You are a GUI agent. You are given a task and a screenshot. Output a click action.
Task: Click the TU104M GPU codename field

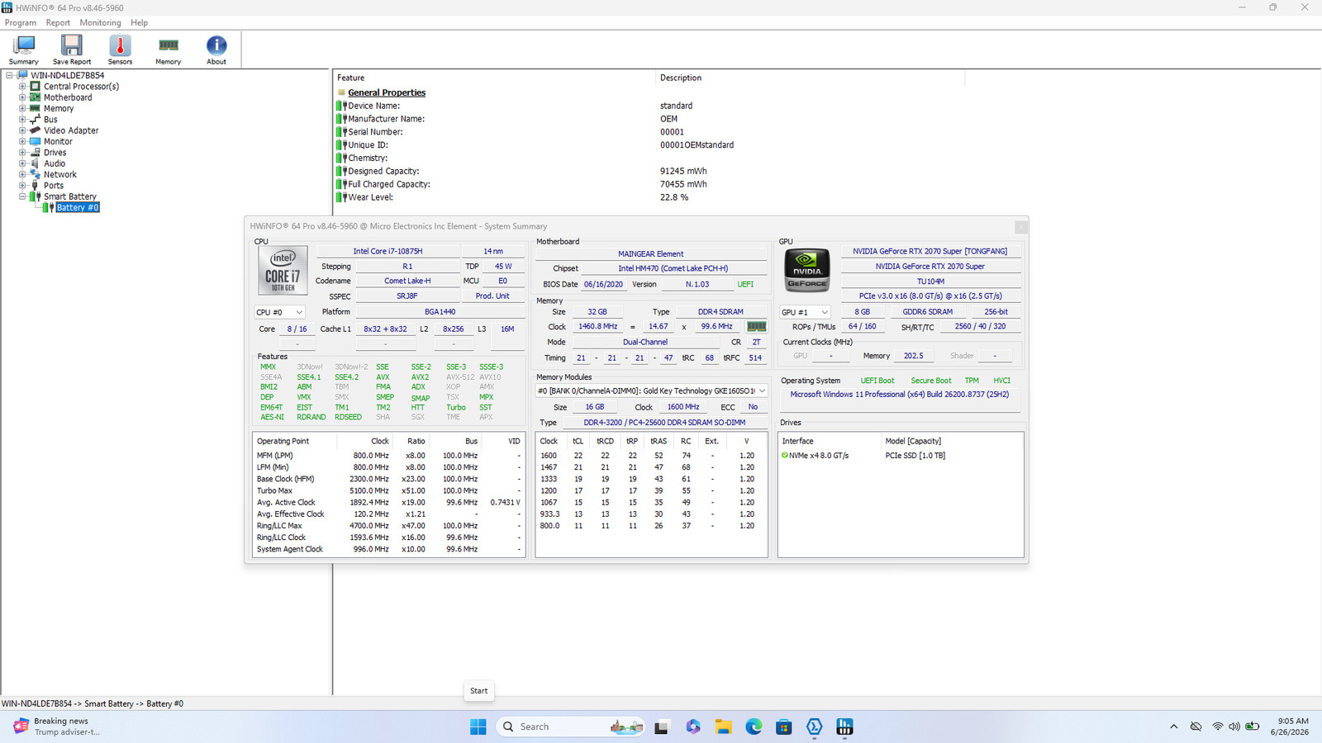(930, 282)
